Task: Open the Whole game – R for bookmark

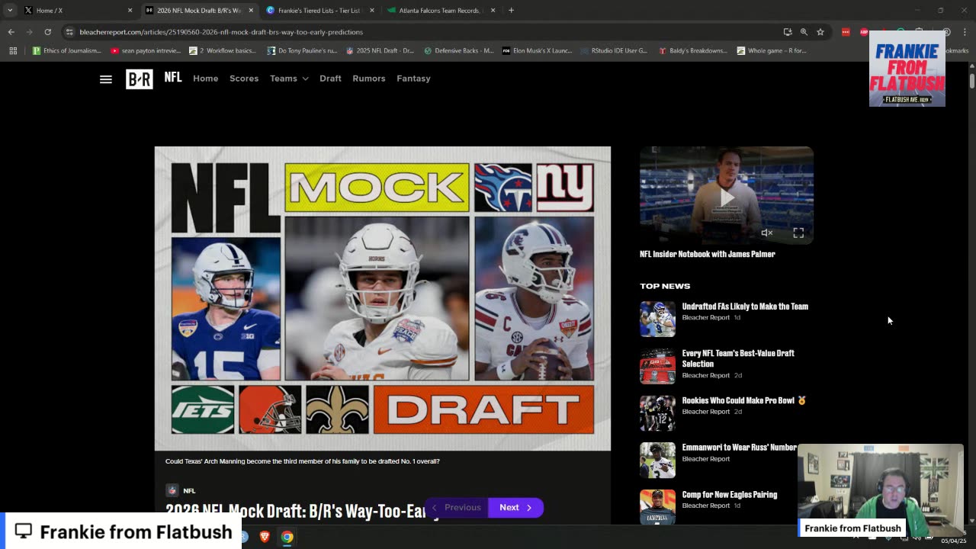Action: coord(772,51)
